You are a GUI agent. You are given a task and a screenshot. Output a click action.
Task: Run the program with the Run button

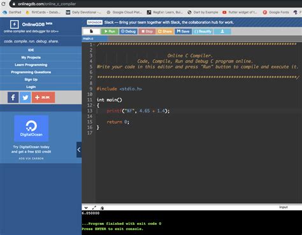tap(110, 31)
